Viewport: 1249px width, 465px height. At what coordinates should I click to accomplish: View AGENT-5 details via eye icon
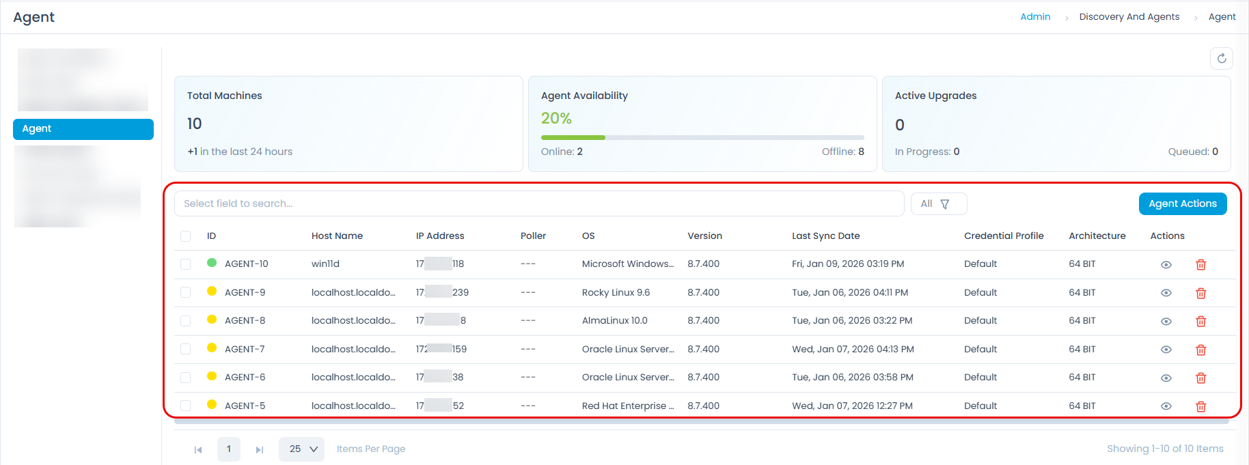1166,406
